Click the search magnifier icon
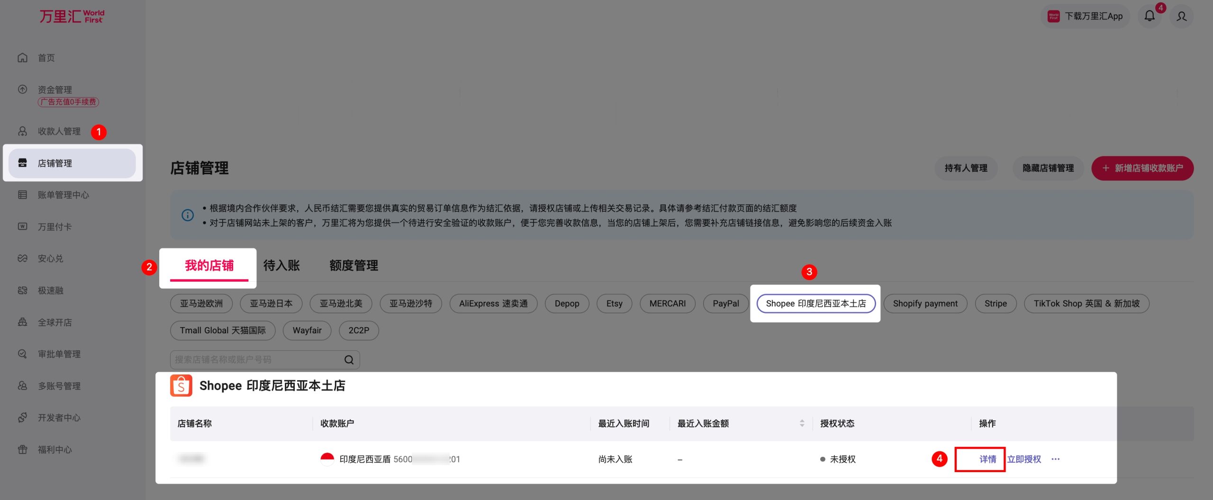 point(349,360)
